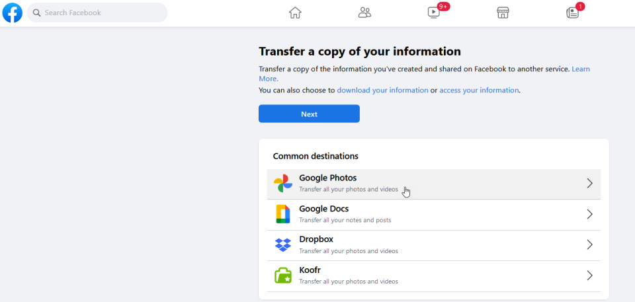Expand the Koofr chevron
Image resolution: width=635 pixels, height=302 pixels.
(589, 276)
